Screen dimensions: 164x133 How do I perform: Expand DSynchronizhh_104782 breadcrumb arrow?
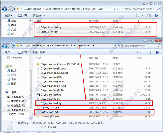click(x=53, y=46)
